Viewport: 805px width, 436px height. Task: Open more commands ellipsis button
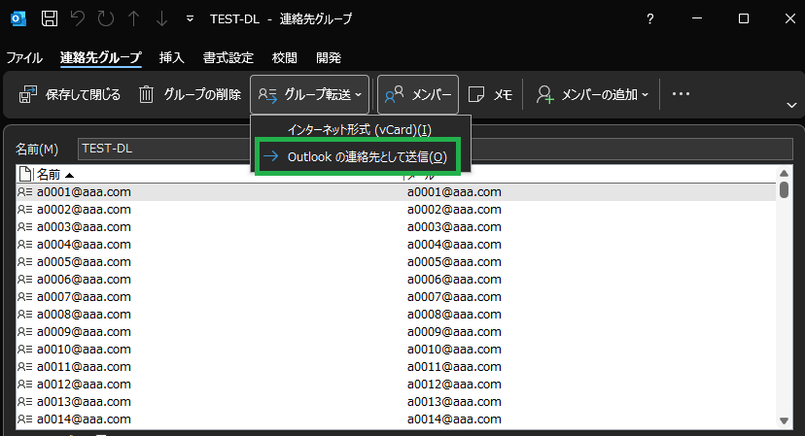[681, 94]
